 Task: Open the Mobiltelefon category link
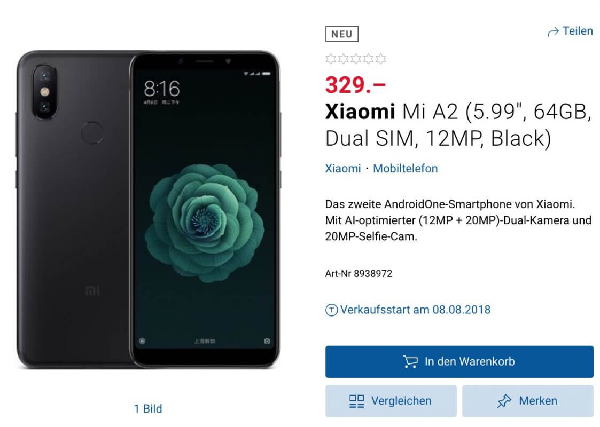click(405, 169)
